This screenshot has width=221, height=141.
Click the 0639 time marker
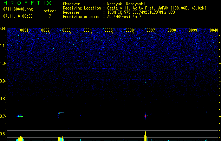pos(193,30)
